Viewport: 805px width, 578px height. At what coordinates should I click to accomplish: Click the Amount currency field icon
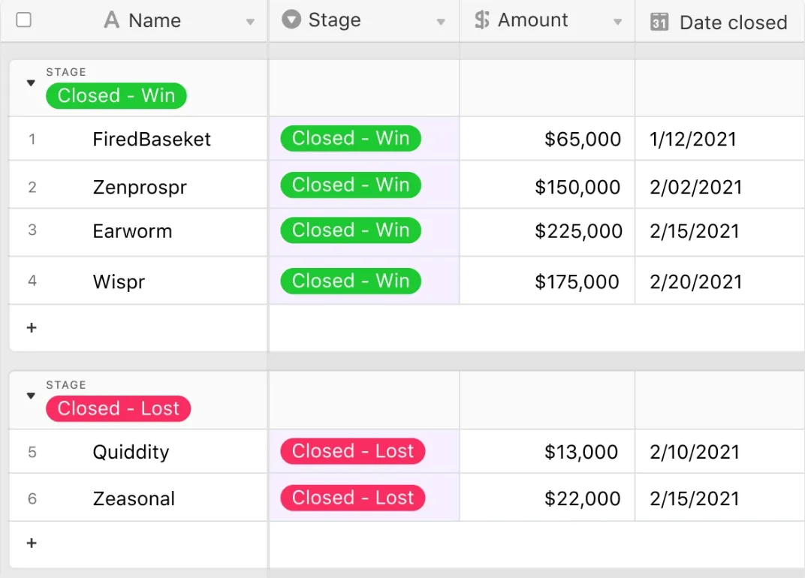[x=481, y=20]
